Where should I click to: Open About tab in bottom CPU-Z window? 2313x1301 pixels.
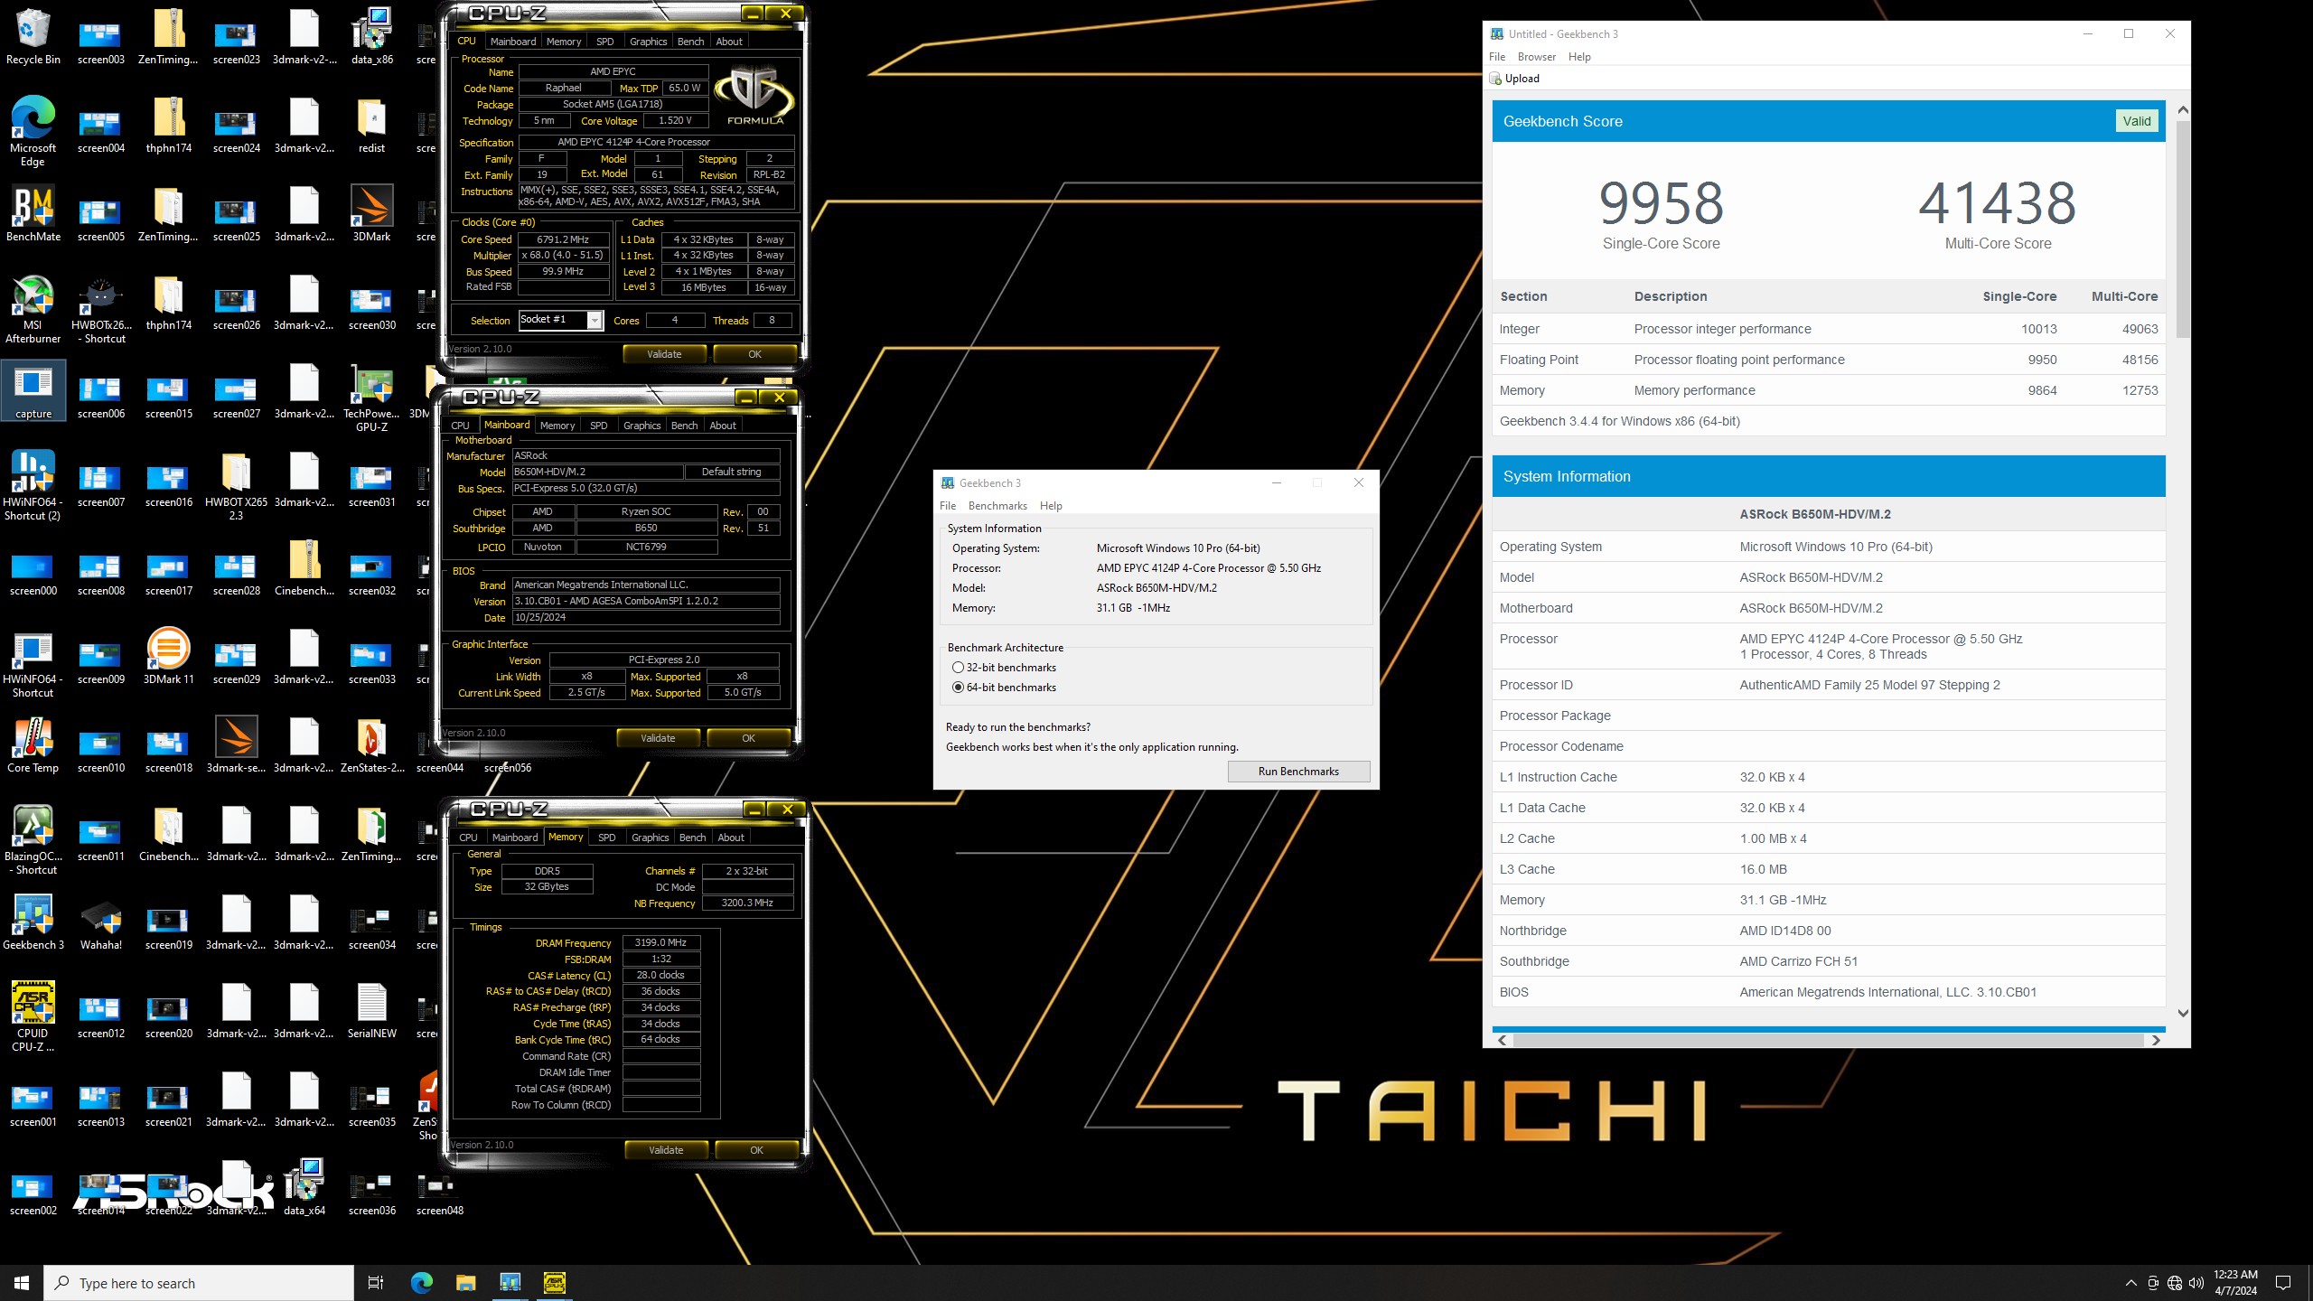pyautogui.click(x=731, y=838)
